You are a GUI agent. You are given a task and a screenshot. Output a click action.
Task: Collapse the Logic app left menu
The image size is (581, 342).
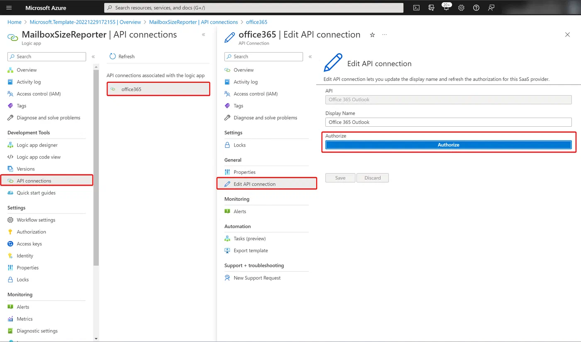coord(93,57)
